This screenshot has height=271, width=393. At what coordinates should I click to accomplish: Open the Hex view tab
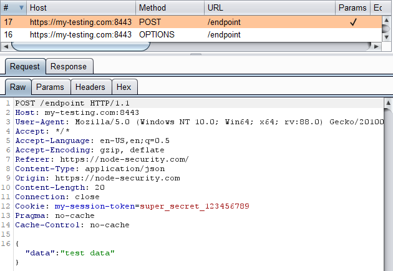(x=124, y=87)
